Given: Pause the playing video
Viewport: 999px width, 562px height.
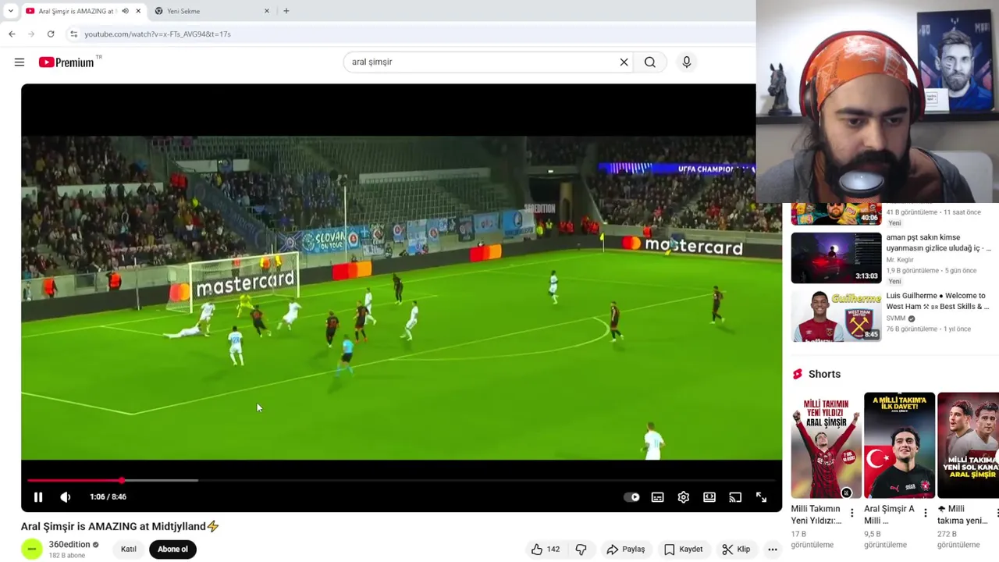Looking at the screenshot, I should pyautogui.click(x=38, y=497).
